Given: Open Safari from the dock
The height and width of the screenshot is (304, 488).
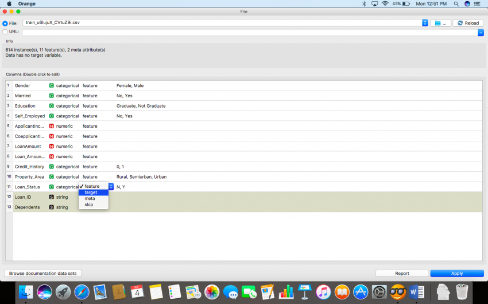Looking at the screenshot, I should coord(82,292).
